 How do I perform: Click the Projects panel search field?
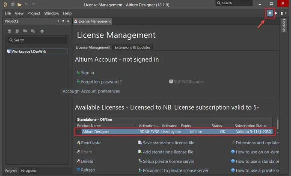(x=37, y=40)
